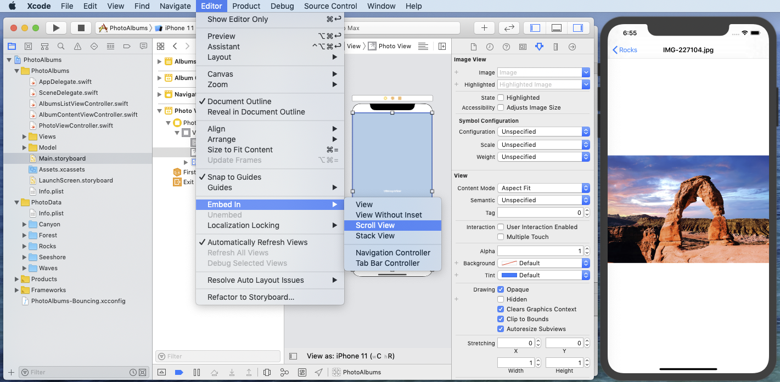Open the Symbol Configuration dropdown
This screenshot has height=382, width=780.
[x=543, y=132]
